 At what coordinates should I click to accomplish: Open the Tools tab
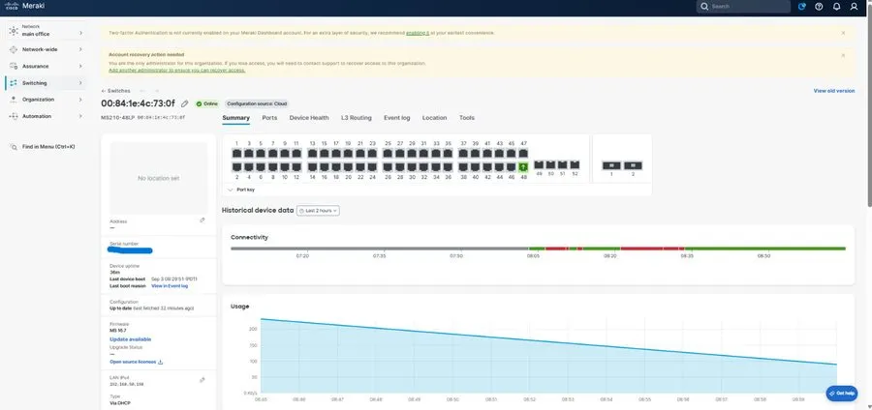click(467, 118)
